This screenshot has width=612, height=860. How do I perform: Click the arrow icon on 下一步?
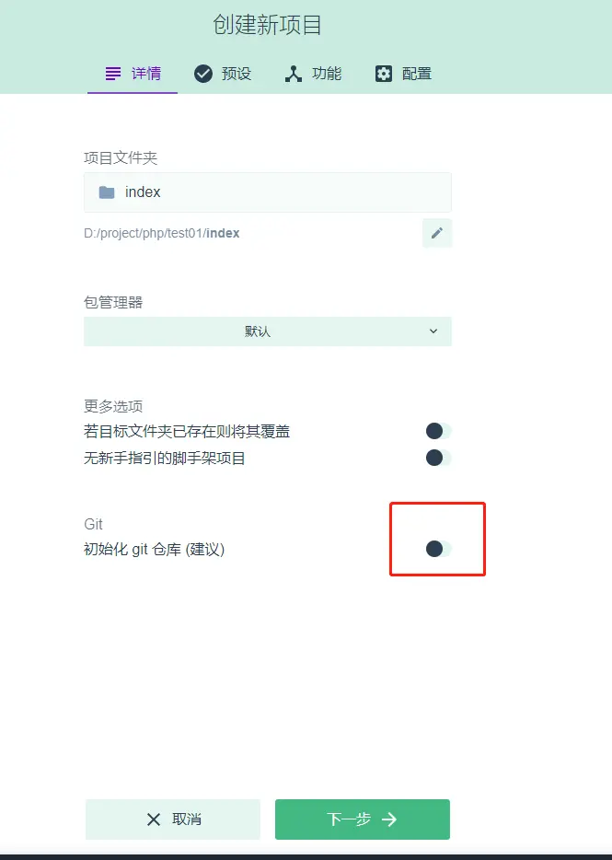tap(388, 819)
